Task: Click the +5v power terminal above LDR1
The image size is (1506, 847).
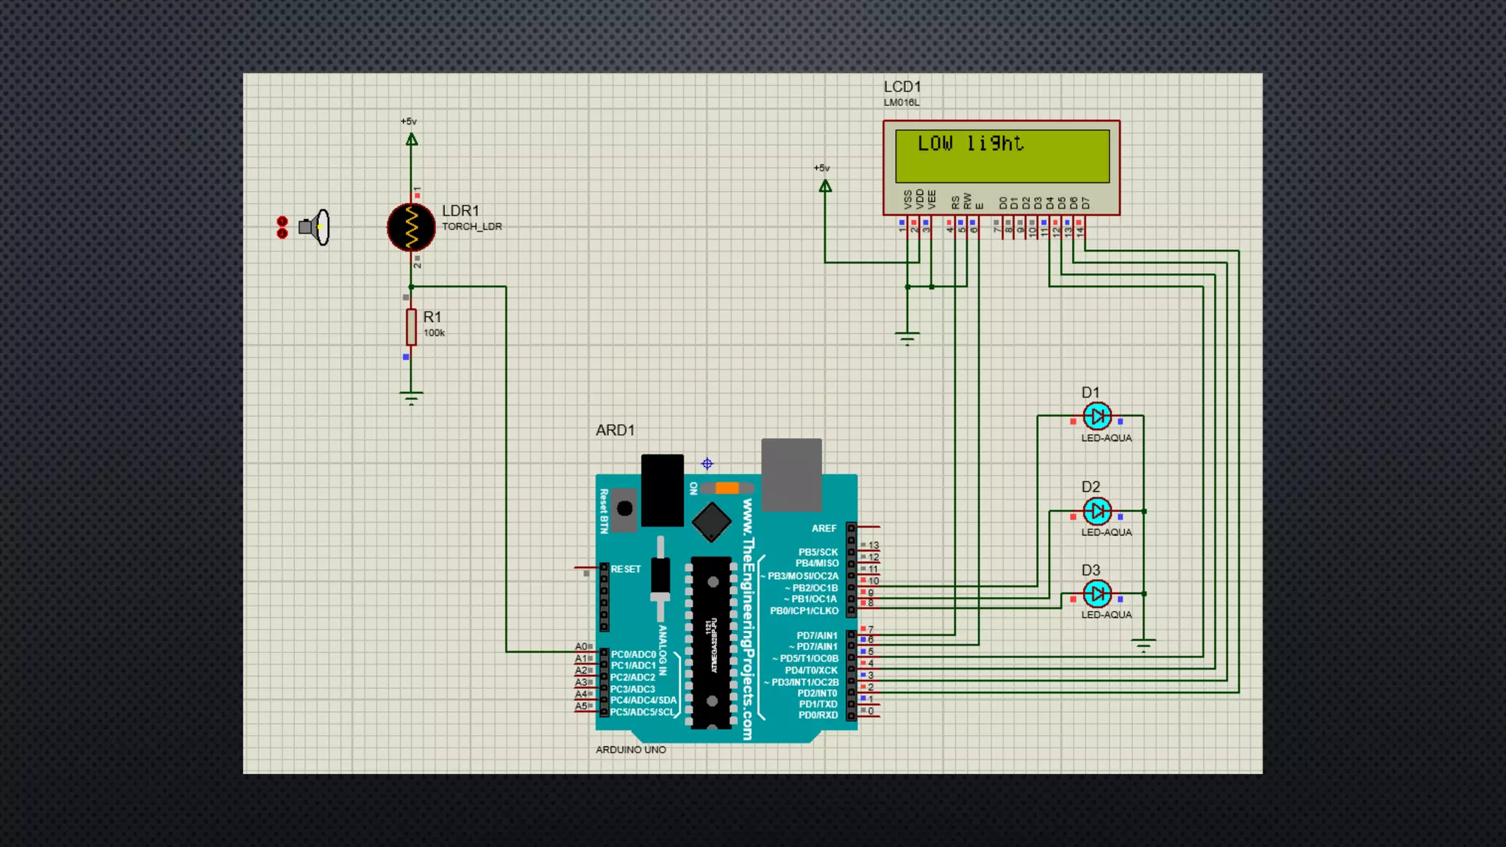Action: click(x=412, y=139)
